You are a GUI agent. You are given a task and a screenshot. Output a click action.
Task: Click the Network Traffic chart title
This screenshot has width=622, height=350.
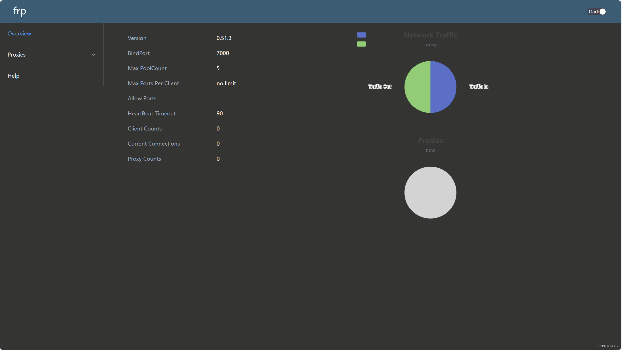click(x=430, y=35)
